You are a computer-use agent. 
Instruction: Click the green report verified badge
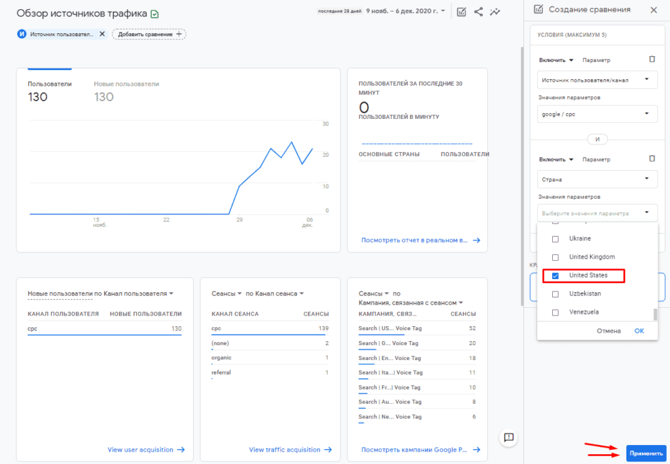[154, 14]
